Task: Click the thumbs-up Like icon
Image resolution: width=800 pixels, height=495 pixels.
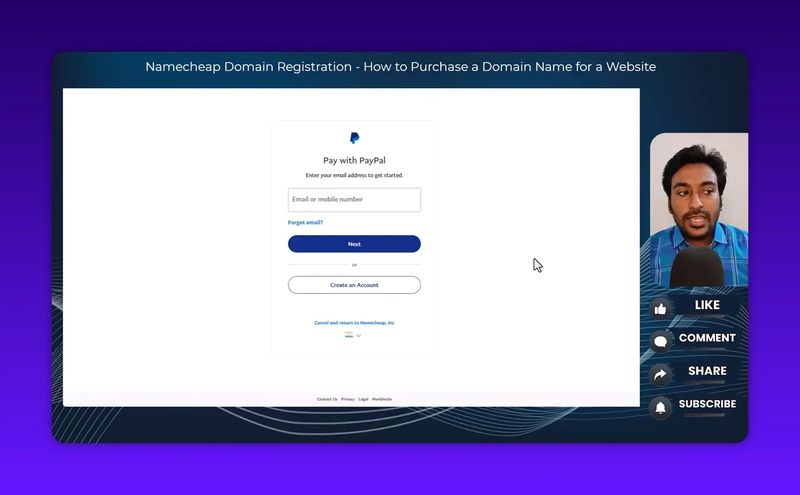Action: click(x=660, y=308)
